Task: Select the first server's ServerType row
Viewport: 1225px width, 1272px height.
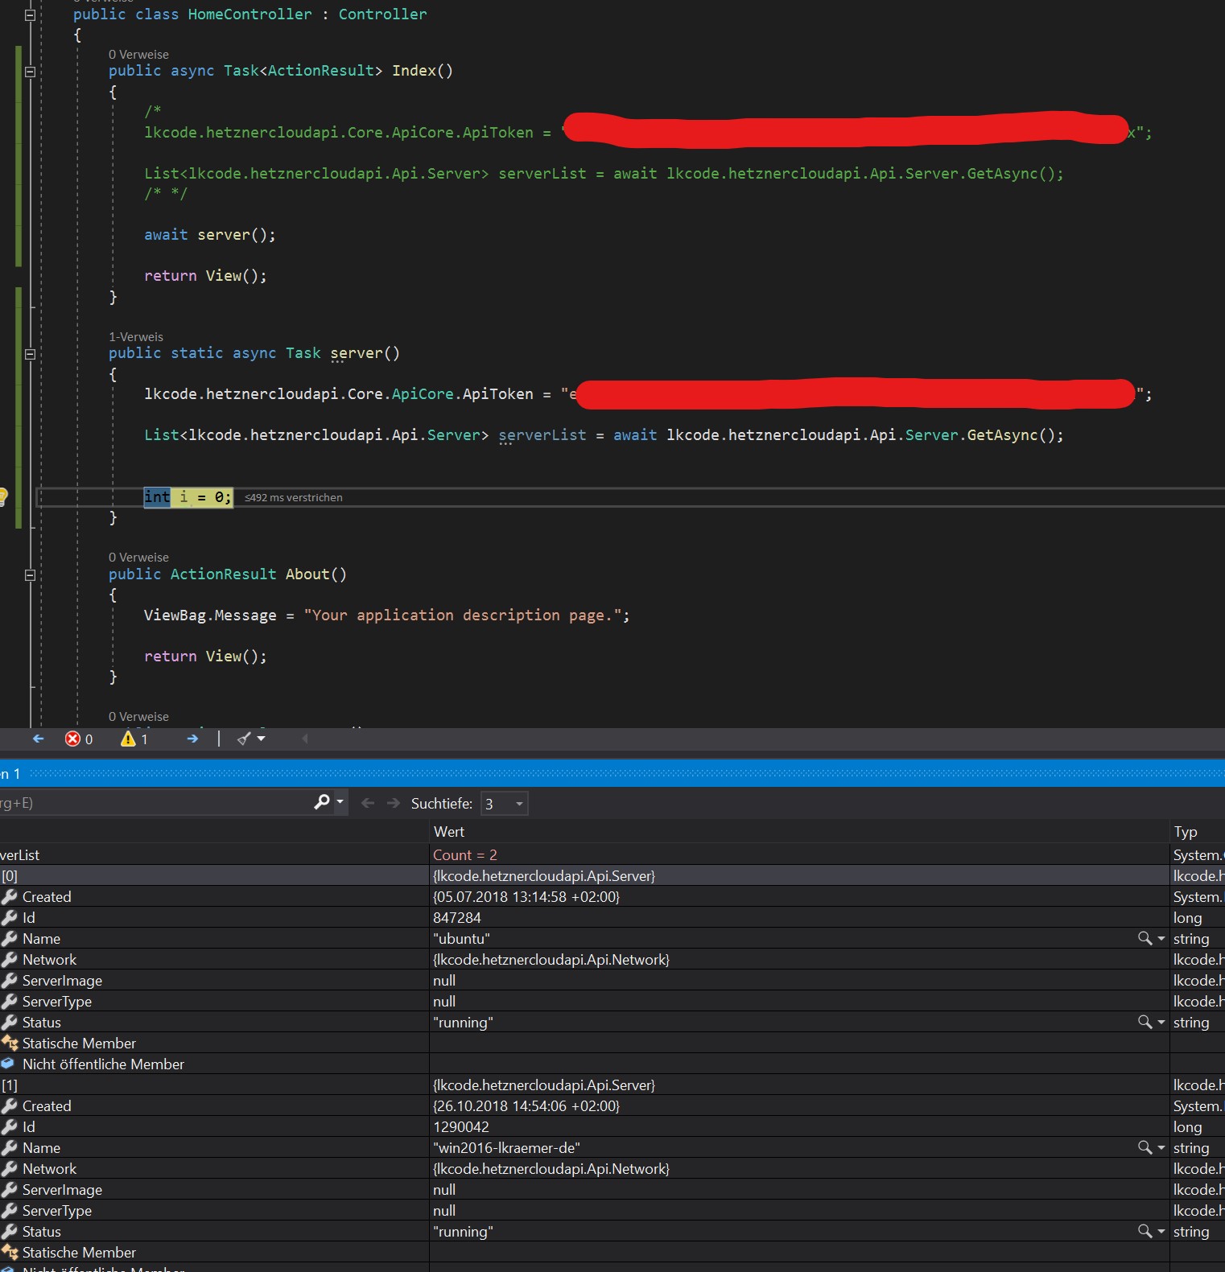Action: click(612, 1001)
